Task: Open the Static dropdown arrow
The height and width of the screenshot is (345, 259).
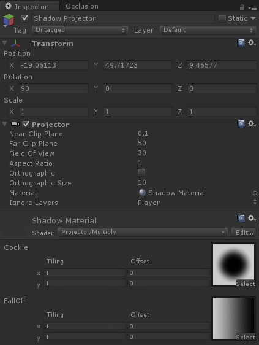Action: click(x=253, y=18)
